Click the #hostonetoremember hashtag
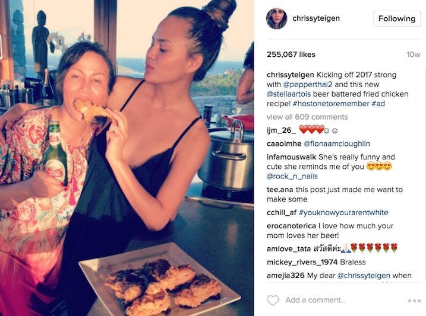426x316 pixels. (x=331, y=104)
